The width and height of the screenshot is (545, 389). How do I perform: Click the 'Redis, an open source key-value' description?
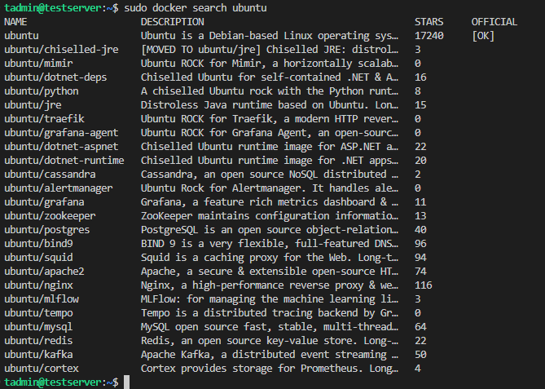pos(270,341)
